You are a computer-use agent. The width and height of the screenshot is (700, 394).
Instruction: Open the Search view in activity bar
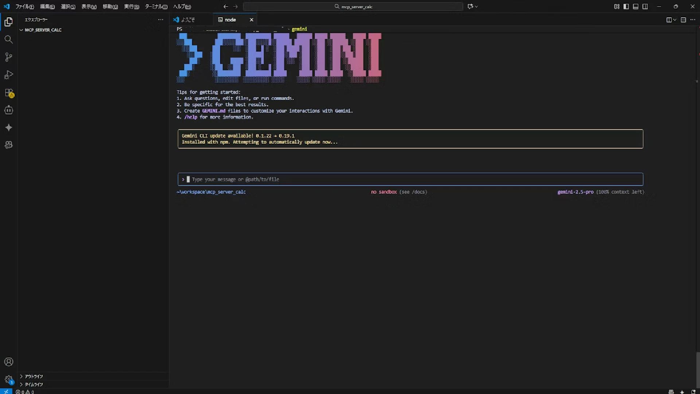pos(8,39)
